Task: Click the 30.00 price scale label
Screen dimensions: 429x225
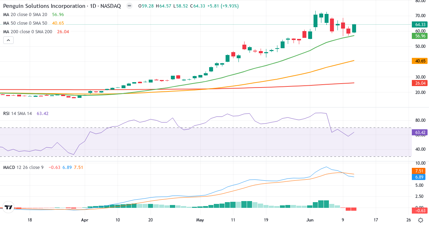Action: click(420, 77)
